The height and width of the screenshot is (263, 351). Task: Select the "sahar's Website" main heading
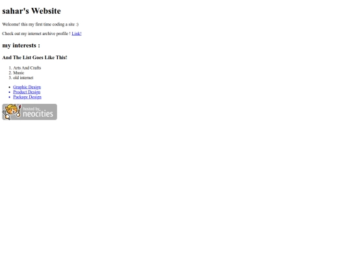pos(31,11)
